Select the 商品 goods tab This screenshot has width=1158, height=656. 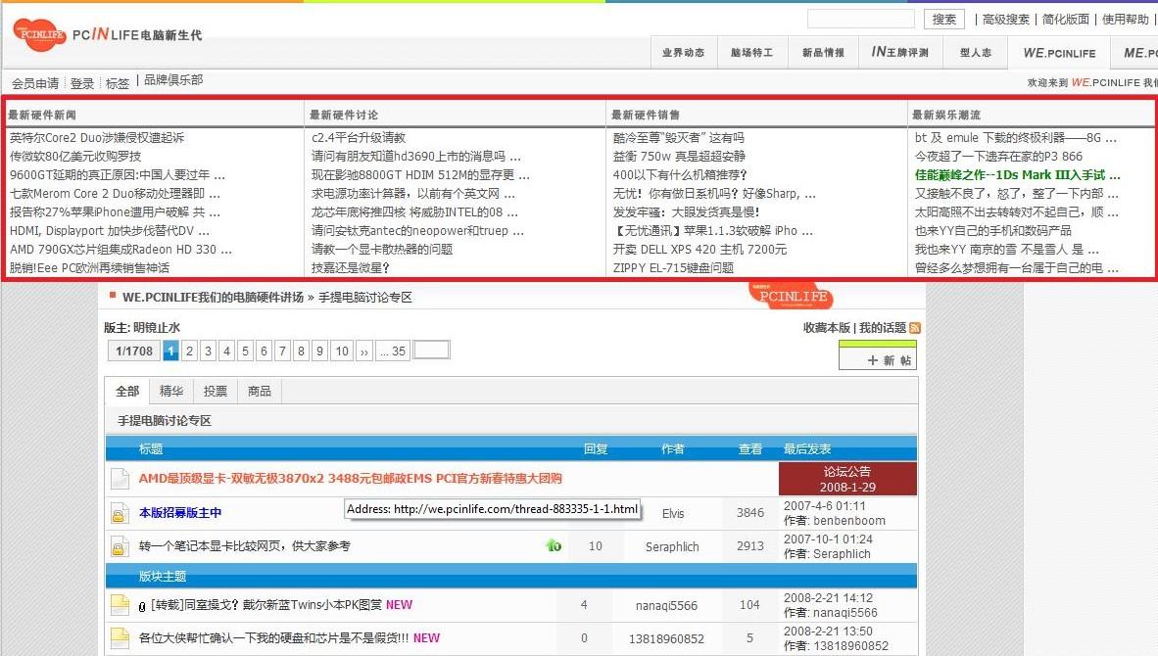pos(260,391)
